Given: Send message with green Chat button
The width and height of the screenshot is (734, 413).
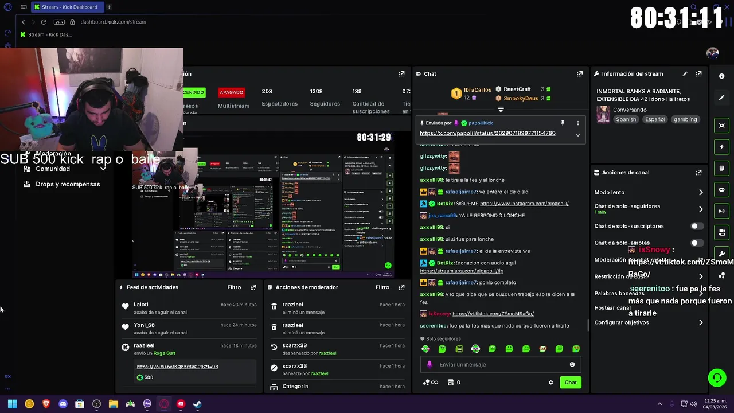Looking at the screenshot, I should 571,383.
